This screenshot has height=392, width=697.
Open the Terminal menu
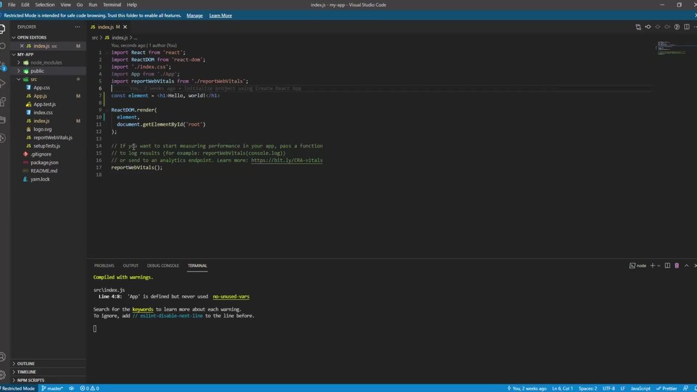tap(112, 5)
